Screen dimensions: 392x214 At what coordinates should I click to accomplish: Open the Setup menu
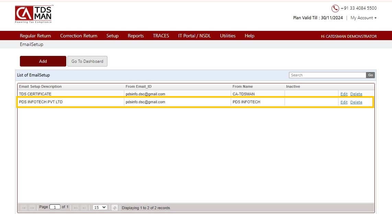(113, 36)
